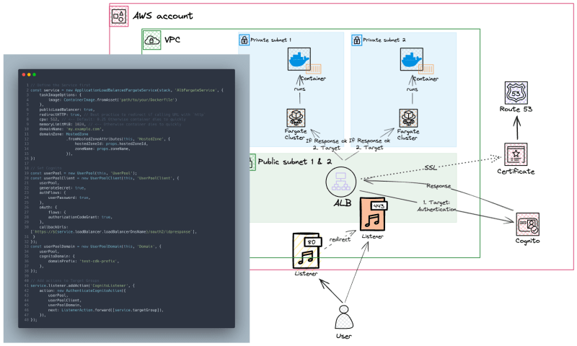Click the red dot in the code window

pyautogui.click(x=24, y=75)
